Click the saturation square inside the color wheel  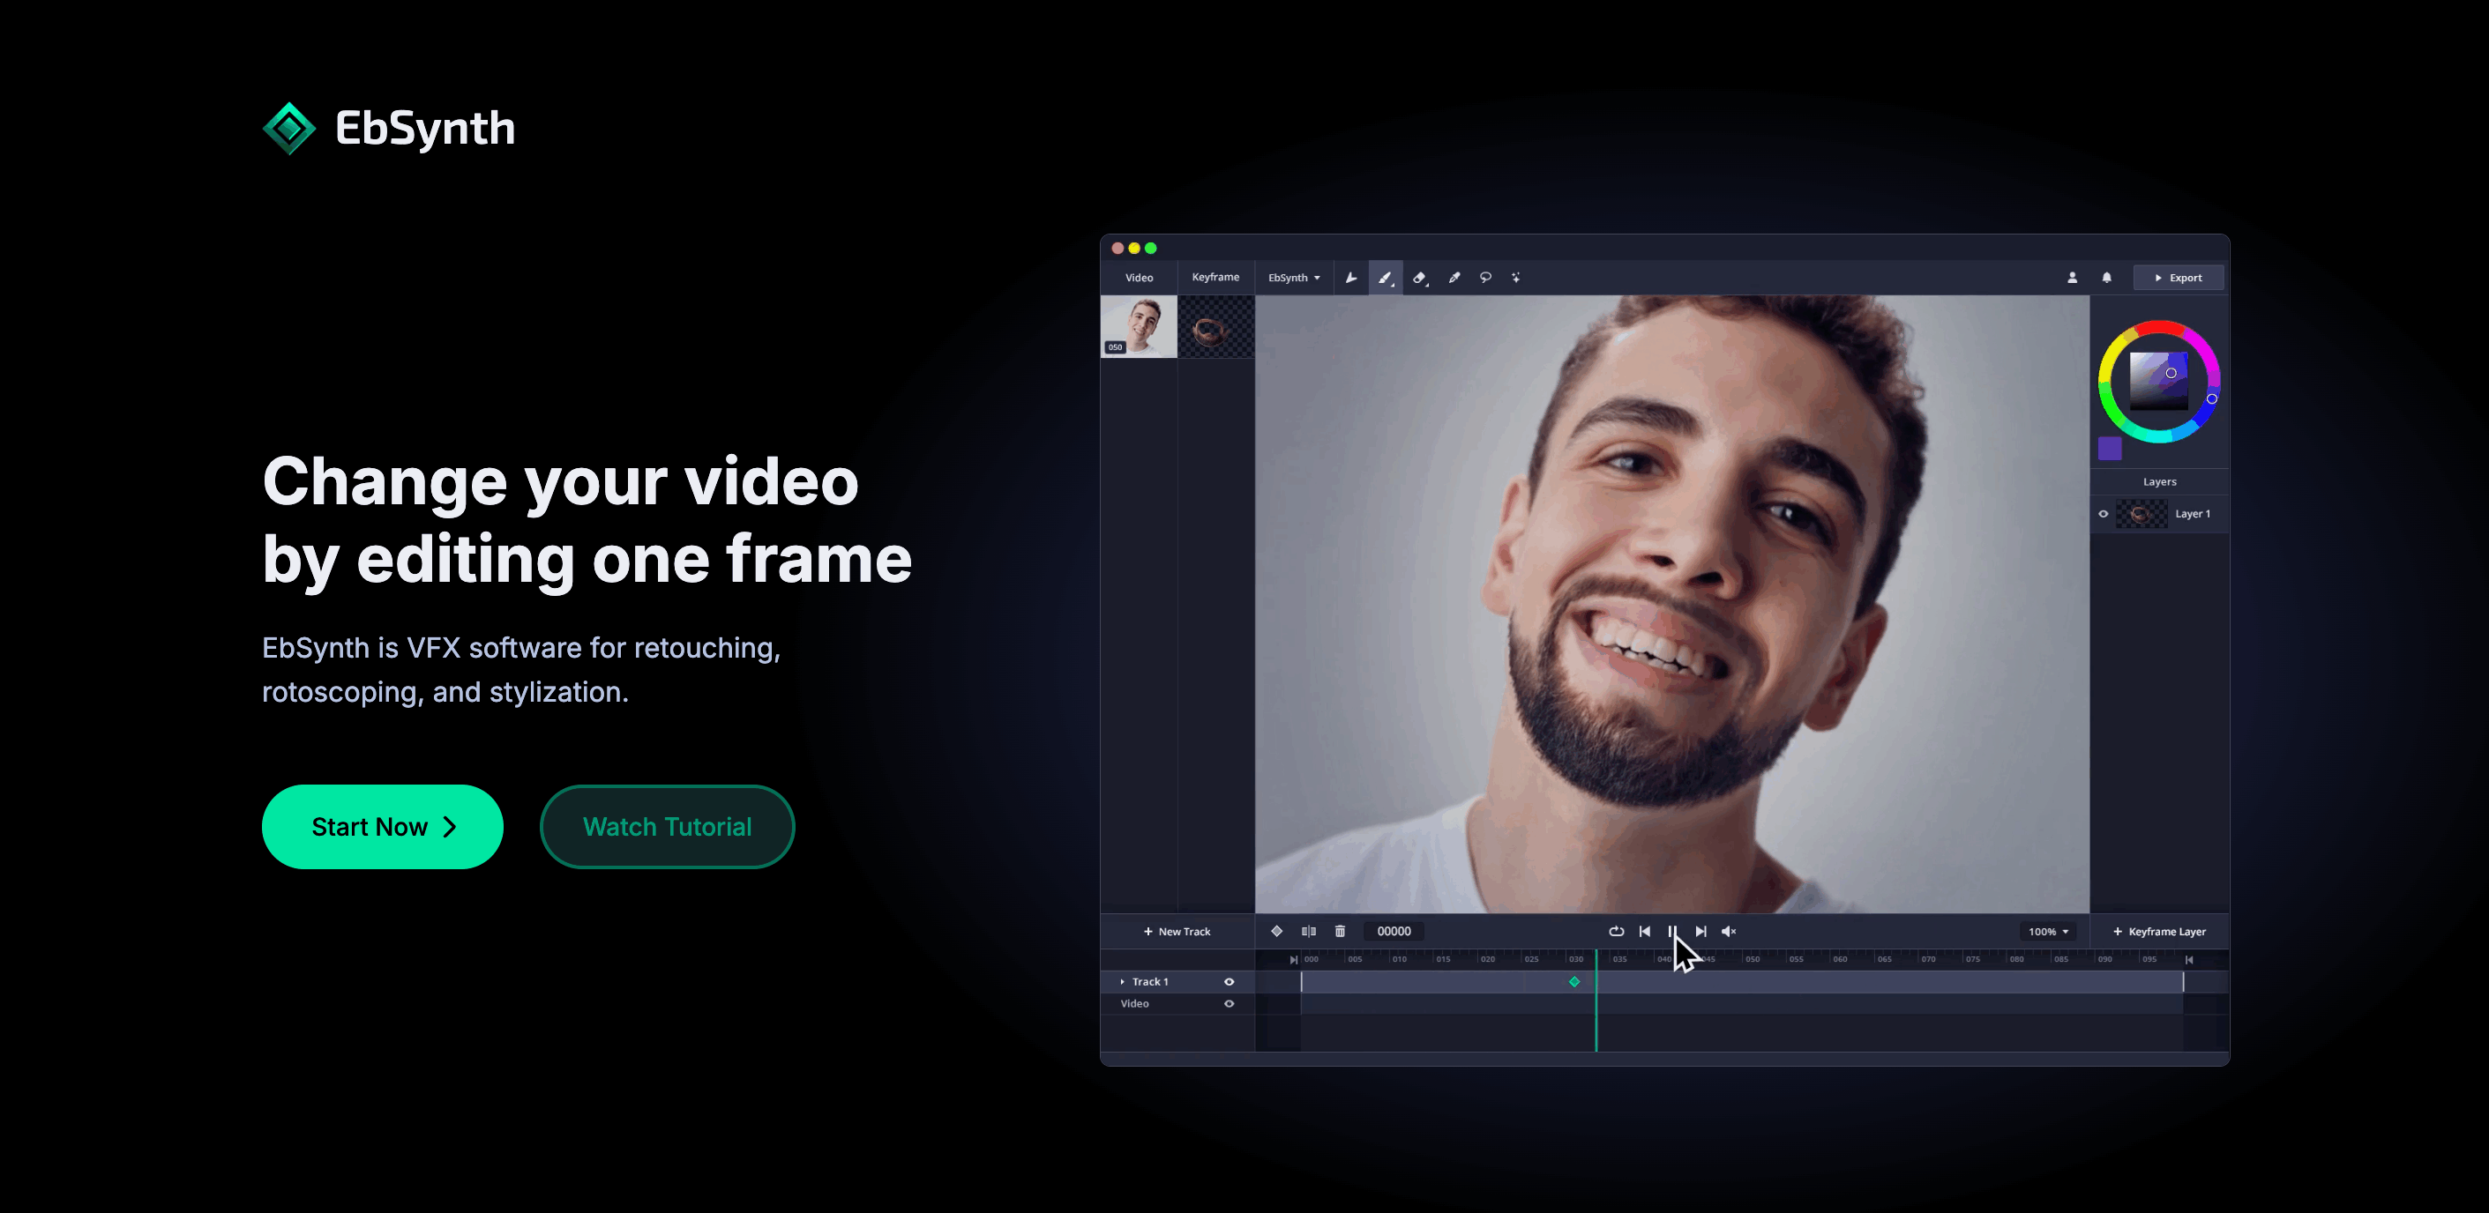click(2158, 381)
